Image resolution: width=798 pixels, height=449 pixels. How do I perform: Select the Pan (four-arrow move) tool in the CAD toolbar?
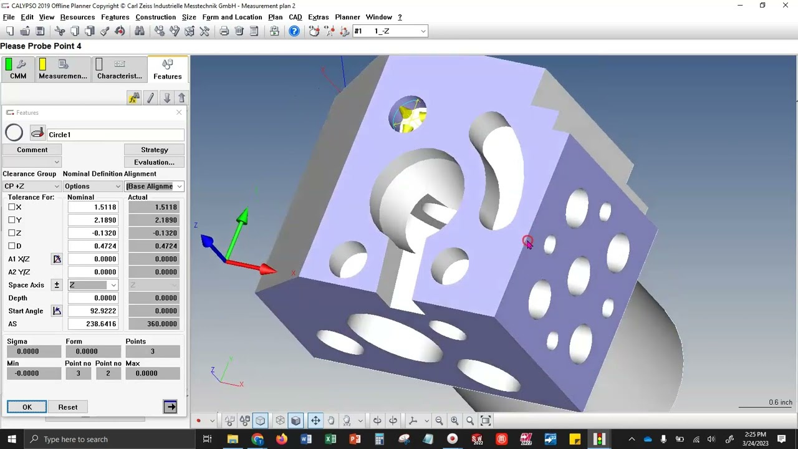(315, 421)
